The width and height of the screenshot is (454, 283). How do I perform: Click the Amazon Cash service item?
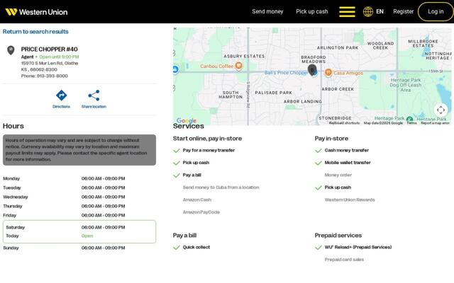[x=197, y=200]
